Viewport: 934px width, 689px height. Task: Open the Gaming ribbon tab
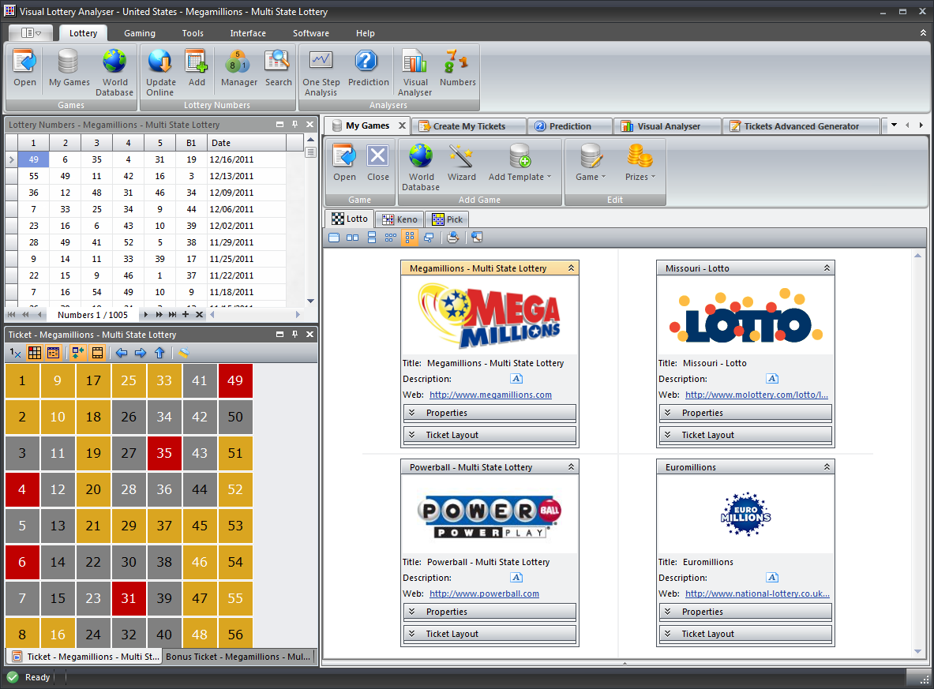click(x=140, y=33)
